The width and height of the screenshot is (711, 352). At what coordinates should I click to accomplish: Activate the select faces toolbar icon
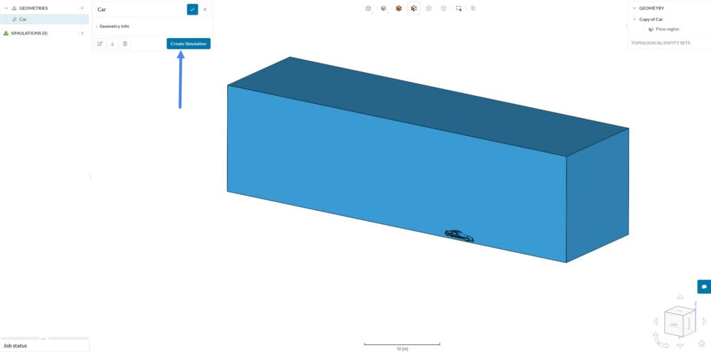point(414,8)
